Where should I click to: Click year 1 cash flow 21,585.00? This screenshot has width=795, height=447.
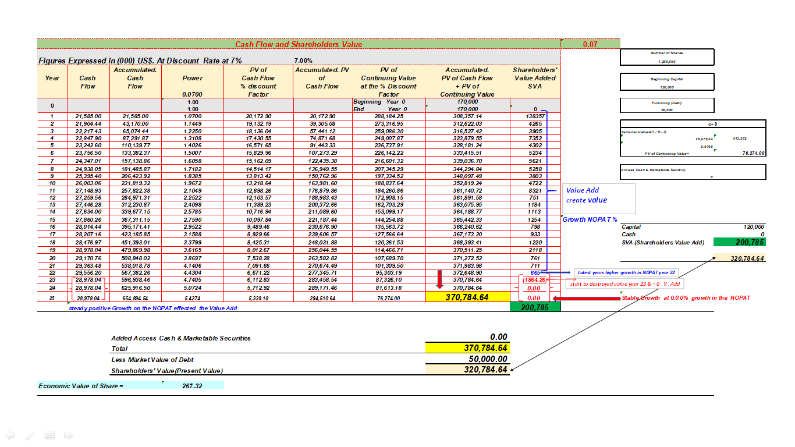[x=88, y=116]
